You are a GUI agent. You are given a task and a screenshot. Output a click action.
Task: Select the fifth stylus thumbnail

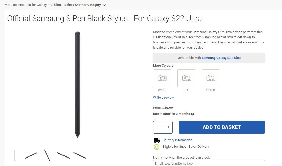click(x=80, y=155)
